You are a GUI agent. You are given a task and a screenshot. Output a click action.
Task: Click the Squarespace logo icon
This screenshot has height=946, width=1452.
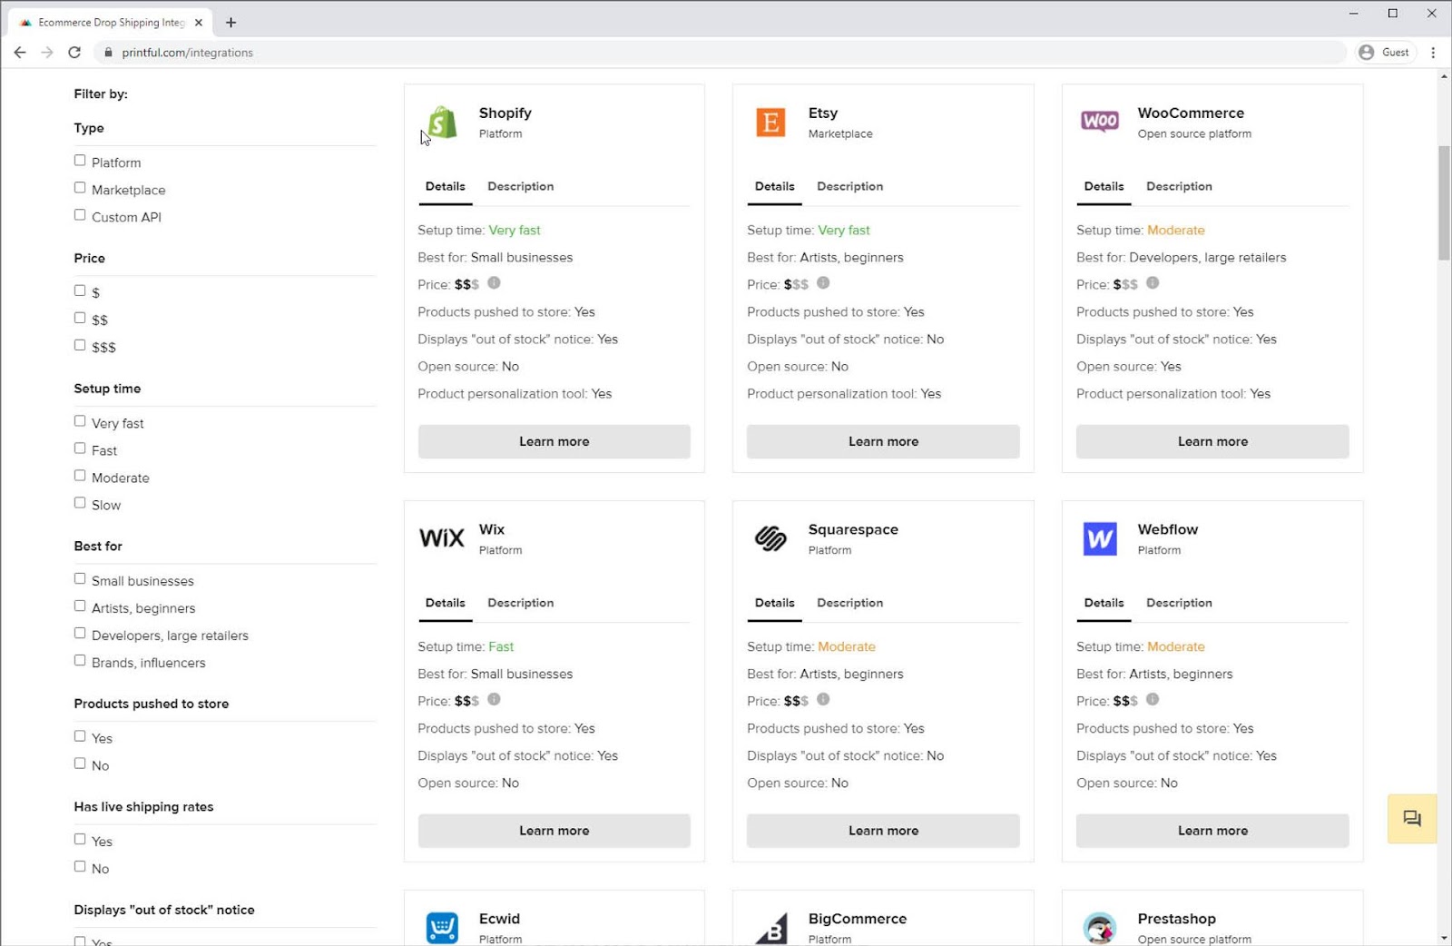pos(770,538)
